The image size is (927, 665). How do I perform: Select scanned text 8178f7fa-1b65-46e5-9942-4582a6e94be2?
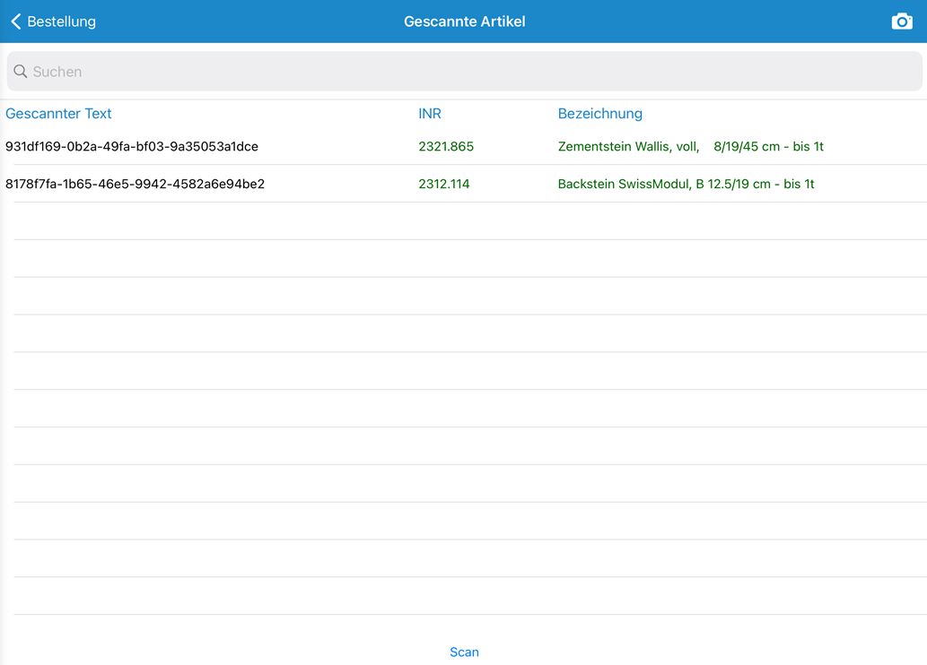(135, 184)
